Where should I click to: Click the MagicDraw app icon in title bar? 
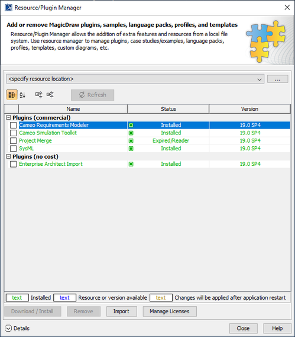(x=8, y=8)
